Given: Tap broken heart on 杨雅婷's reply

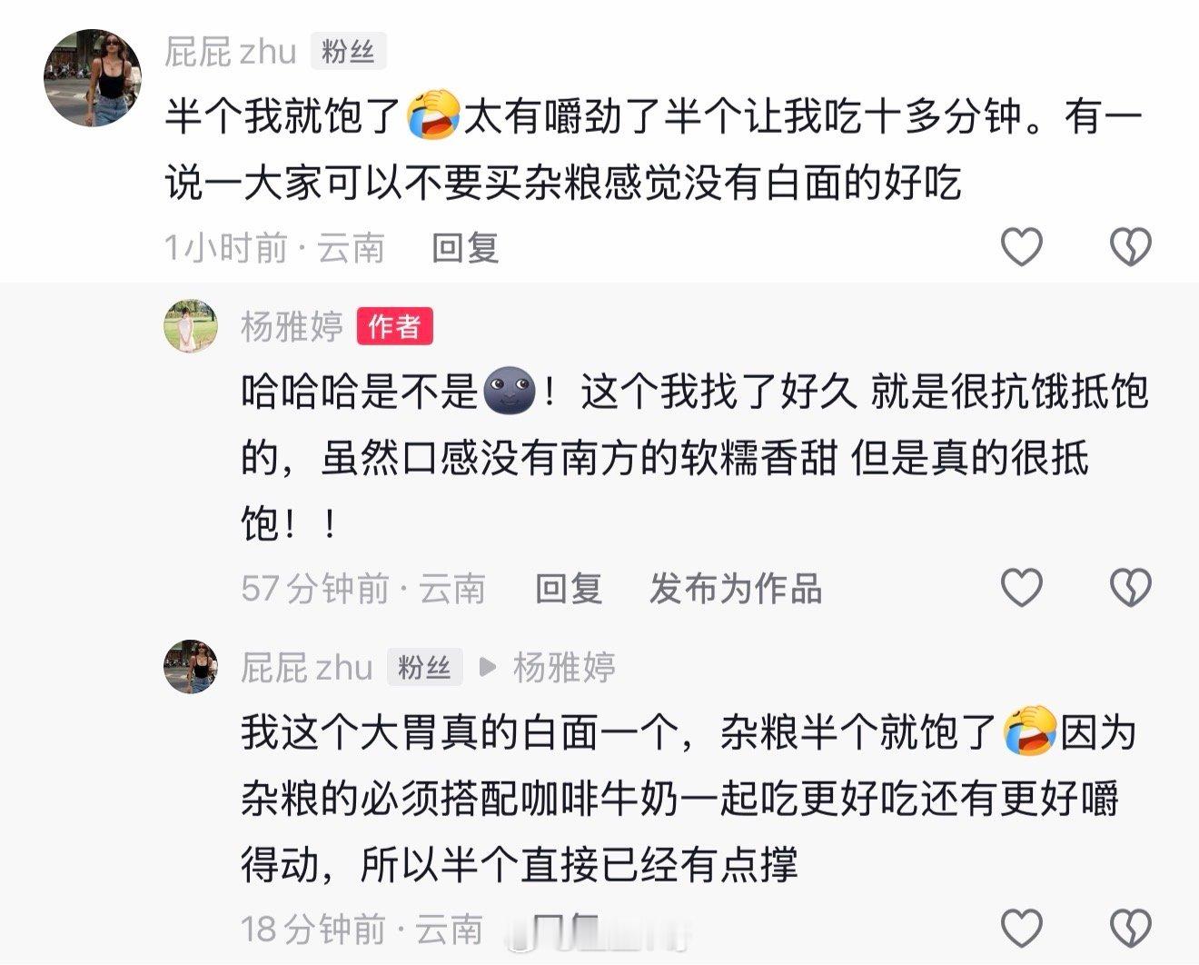Looking at the screenshot, I should [x=1131, y=588].
